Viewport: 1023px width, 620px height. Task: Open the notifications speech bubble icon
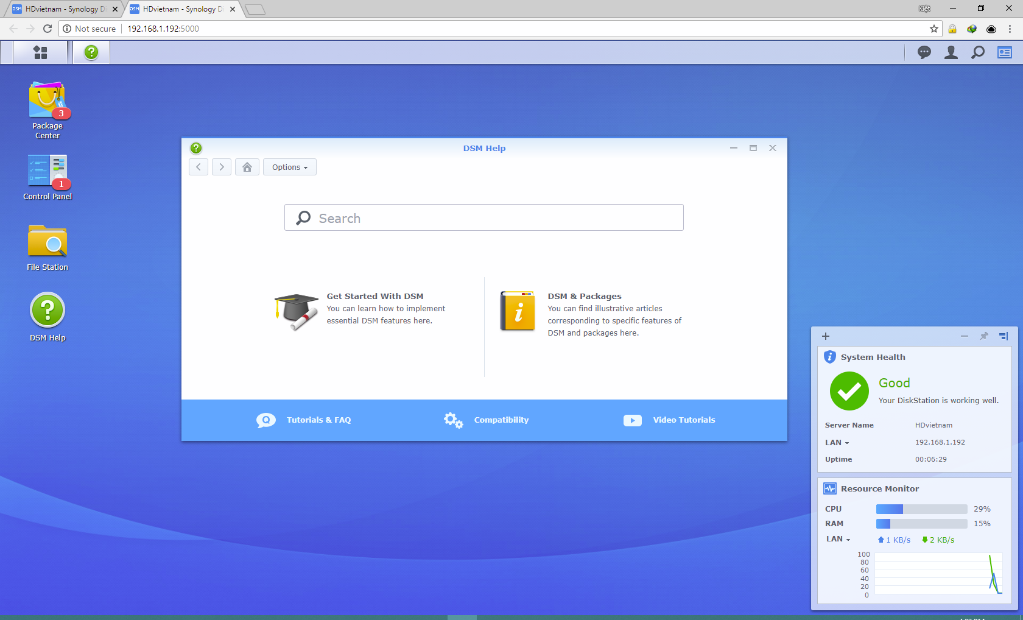point(924,52)
